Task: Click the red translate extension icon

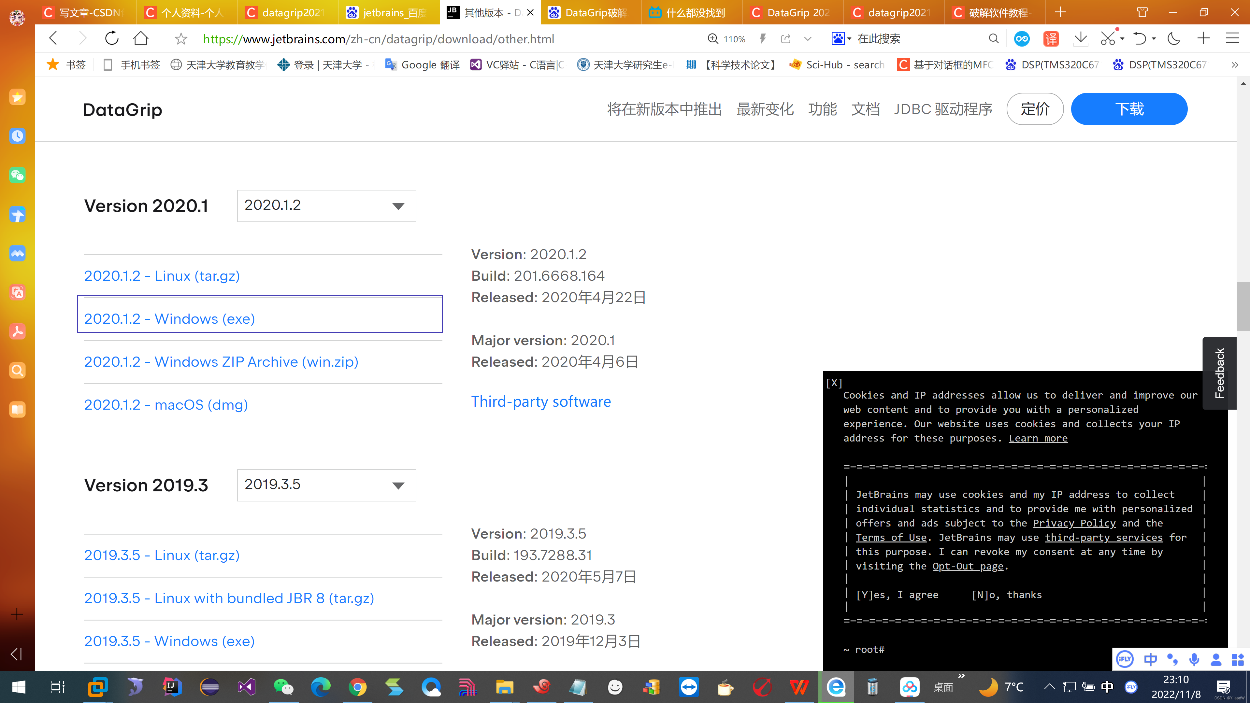Action: click(1051, 39)
